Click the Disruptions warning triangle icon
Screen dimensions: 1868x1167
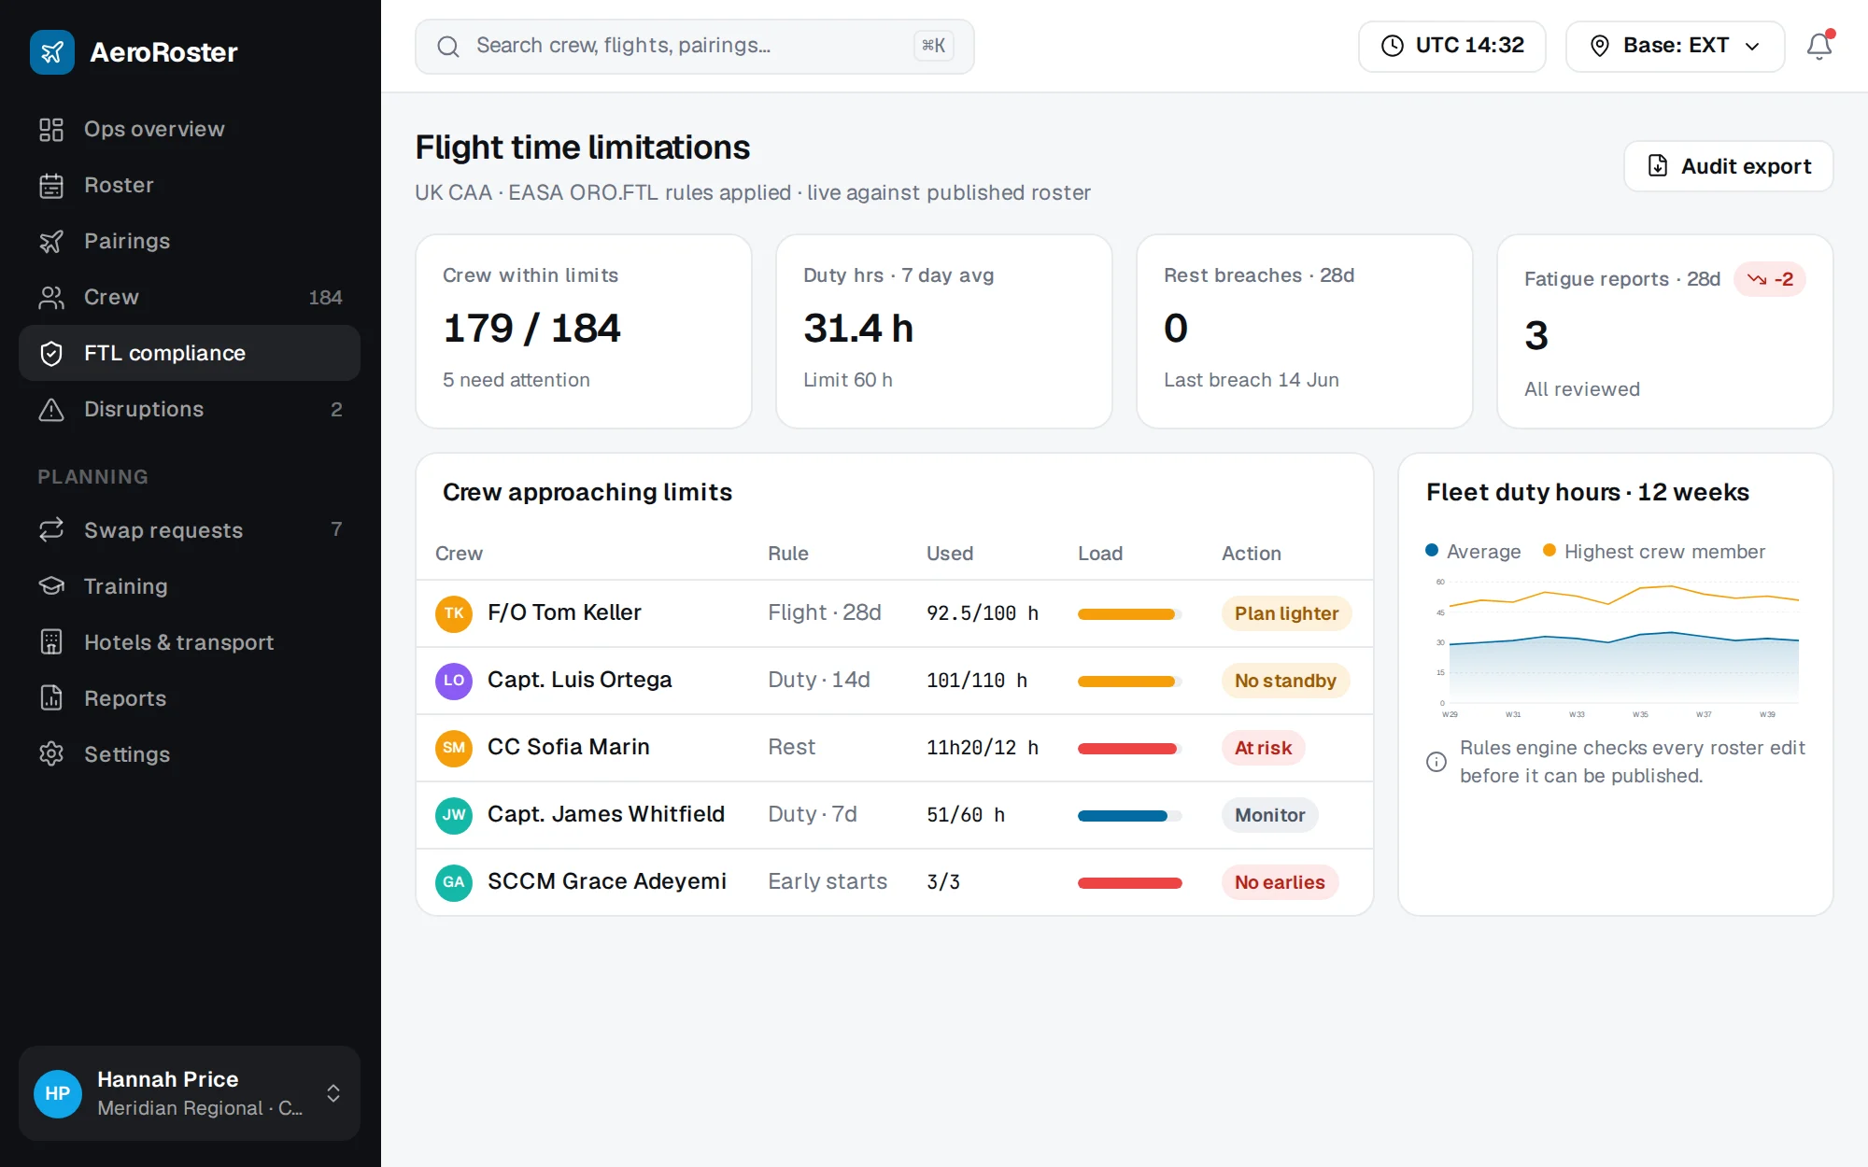coord(51,409)
